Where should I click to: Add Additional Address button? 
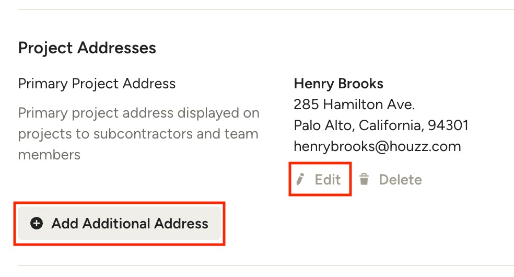click(119, 223)
